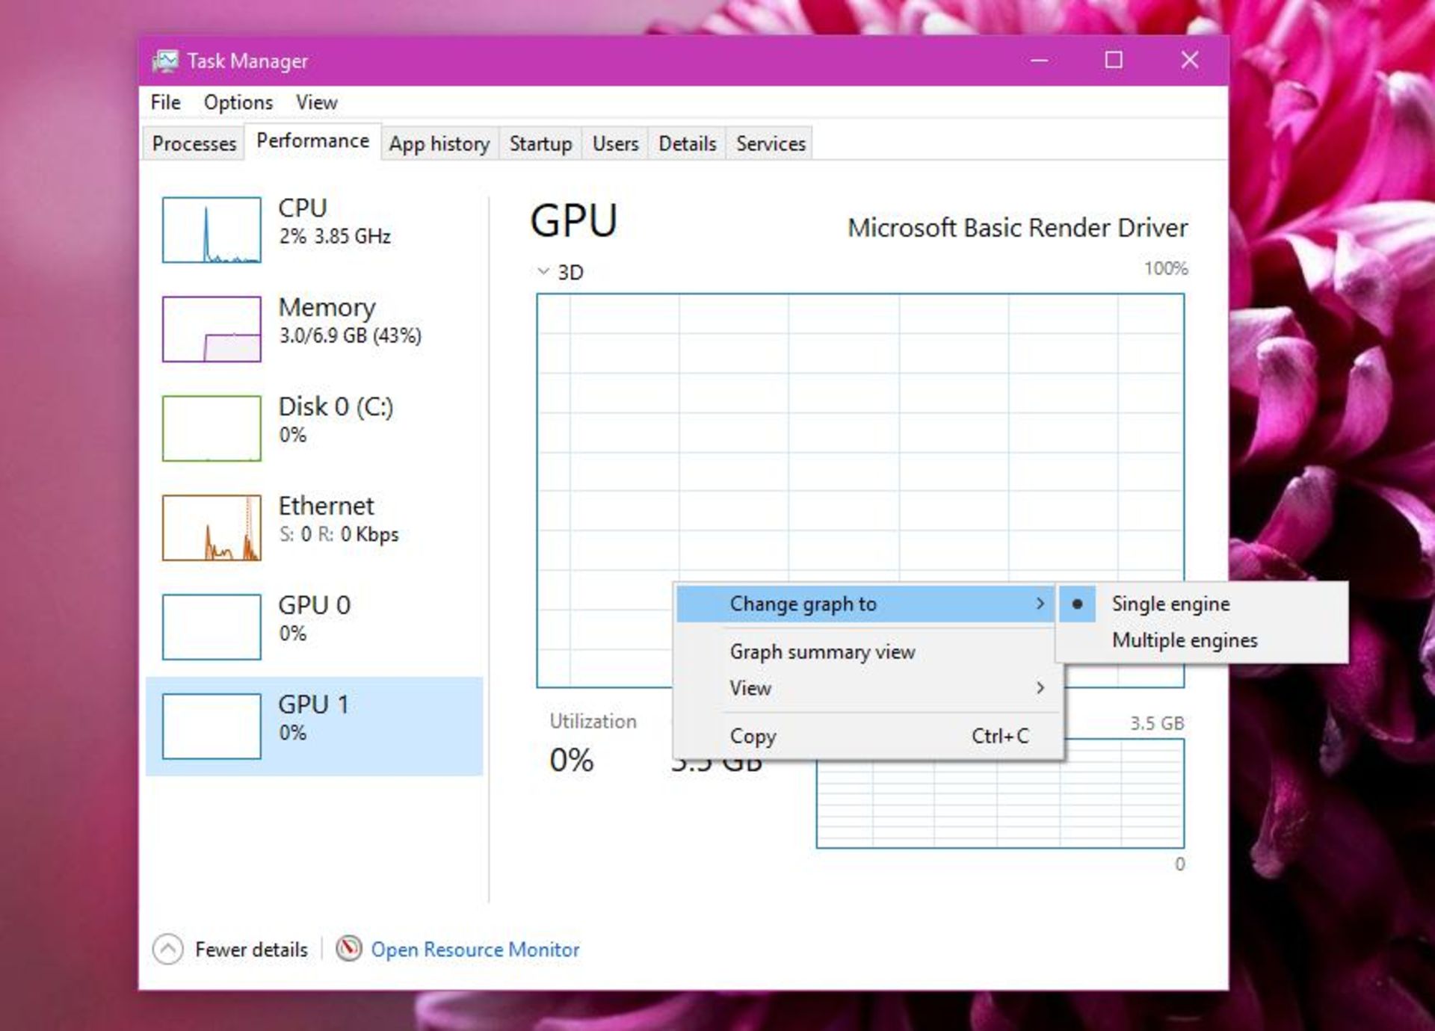1435x1031 pixels.
Task: Switch to the Startup tab
Action: click(x=540, y=143)
